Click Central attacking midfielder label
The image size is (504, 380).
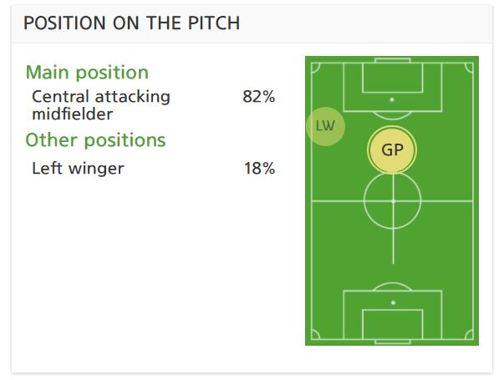[x=101, y=105]
